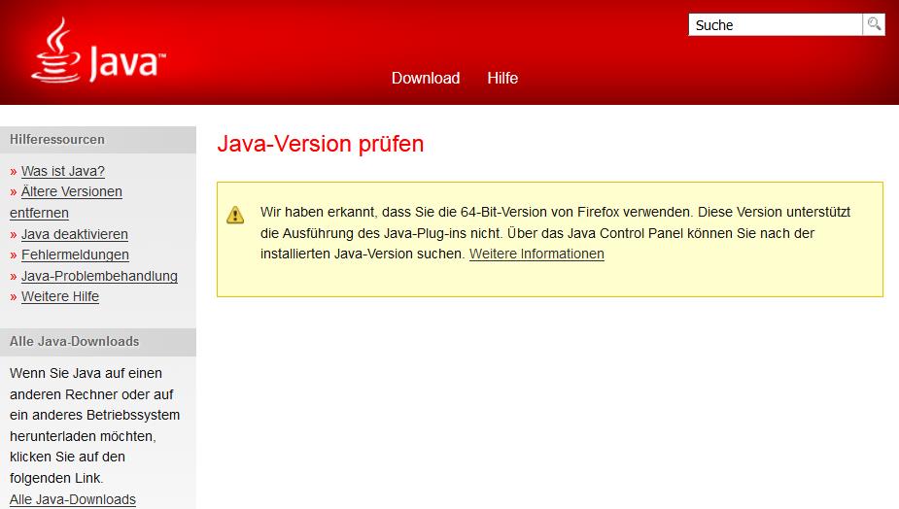This screenshot has width=899, height=509.
Task: Click the 'Wenn Sie Java auf einen' paragraph
Action: (x=94, y=425)
